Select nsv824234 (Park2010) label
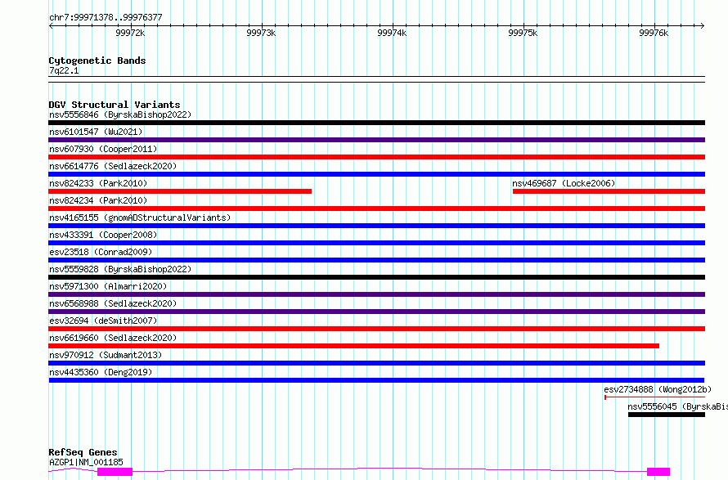 click(x=98, y=200)
